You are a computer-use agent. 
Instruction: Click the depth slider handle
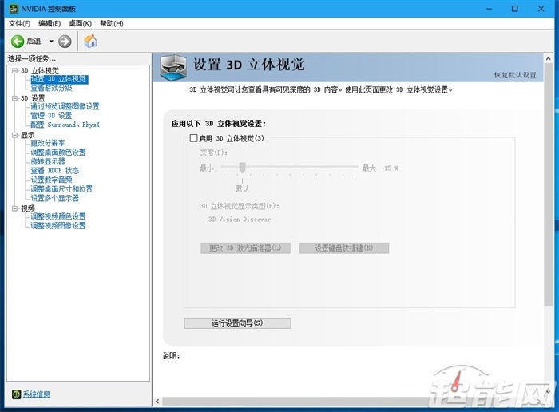coord(243,167)
